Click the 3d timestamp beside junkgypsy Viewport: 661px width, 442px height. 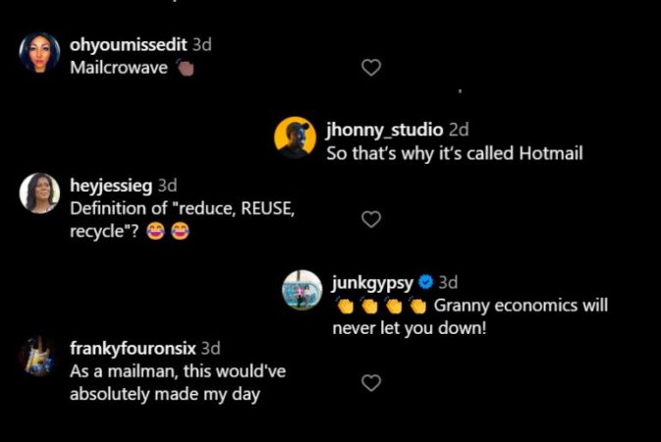(x=448, y=282)
